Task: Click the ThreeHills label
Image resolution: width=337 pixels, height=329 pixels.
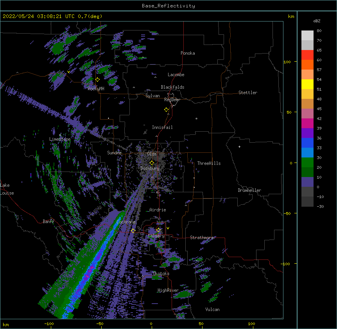Action: (209, 163)
